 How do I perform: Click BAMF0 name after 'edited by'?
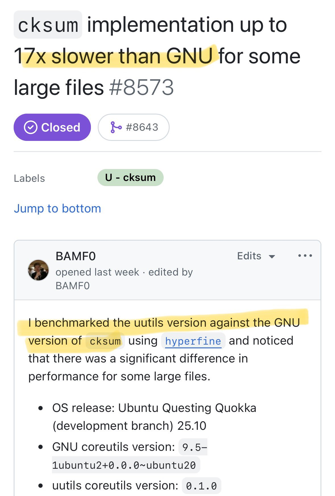pos(72,286)
